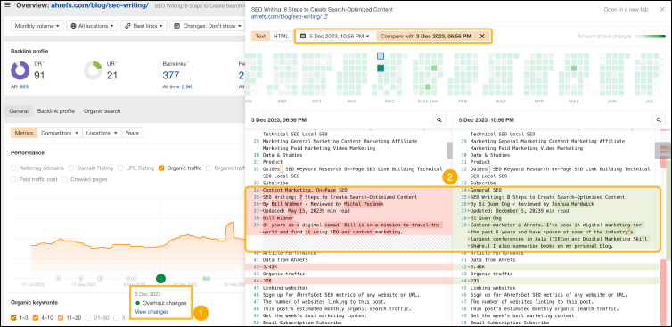This screenshot has width=672, height=327.
Task: Expand the All locations dropdown
Action: pos(92,26)
